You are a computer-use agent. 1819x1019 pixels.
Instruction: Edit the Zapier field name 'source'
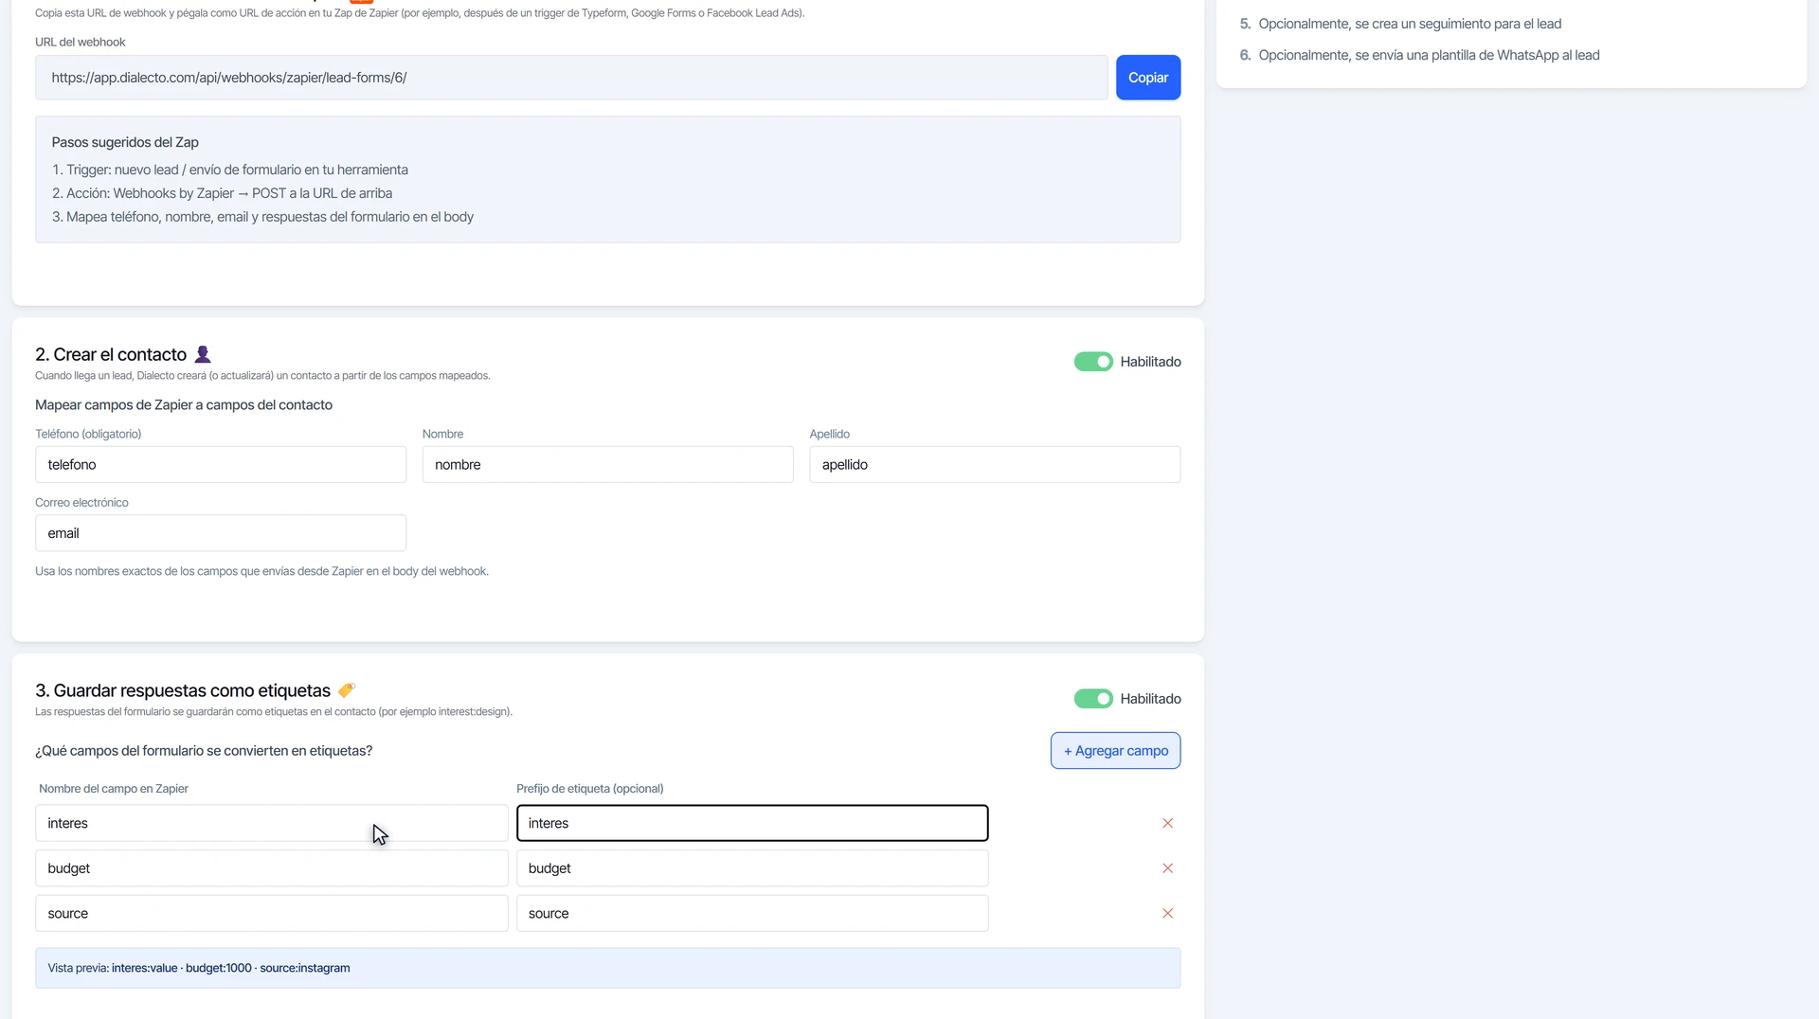[x=272, y=914]
